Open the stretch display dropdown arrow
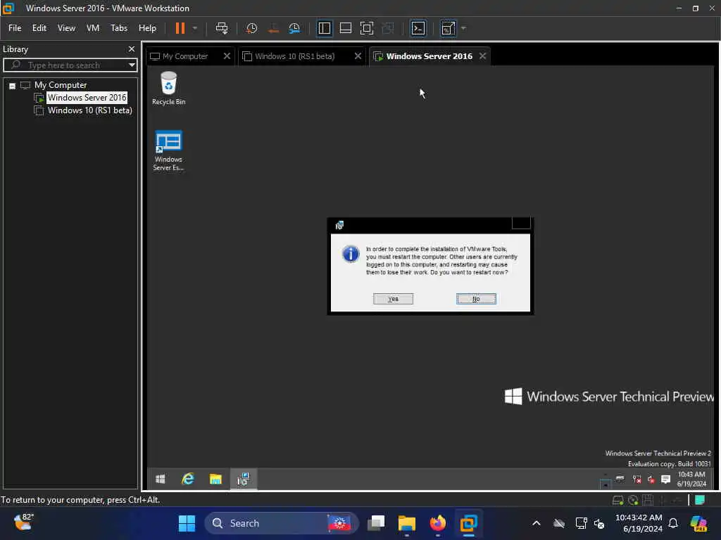Screen dimensions: 721x540 click(463, 28)
